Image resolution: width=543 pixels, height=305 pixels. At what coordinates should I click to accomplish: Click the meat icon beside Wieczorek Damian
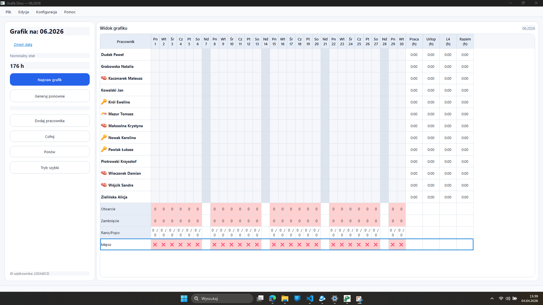pyautogui.click(x=104, y=173)
